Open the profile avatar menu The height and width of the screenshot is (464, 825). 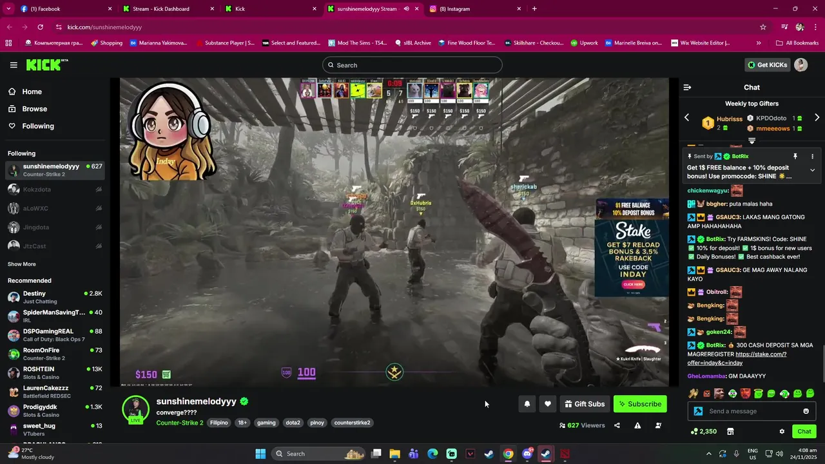pyautogui.click(x=801, y=65)
